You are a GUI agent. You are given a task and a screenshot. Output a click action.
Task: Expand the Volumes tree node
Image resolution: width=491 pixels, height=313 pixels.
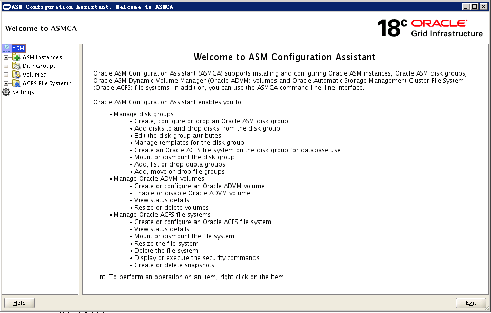click(6, 75)
